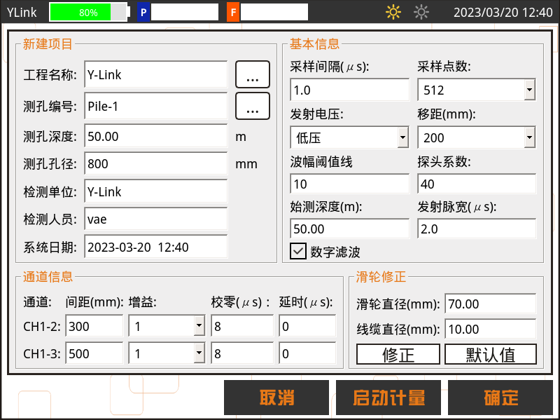This screenshot has width=560, height=420.
Task: Click the 启动计量 button
Action: (x=388, y=398)
